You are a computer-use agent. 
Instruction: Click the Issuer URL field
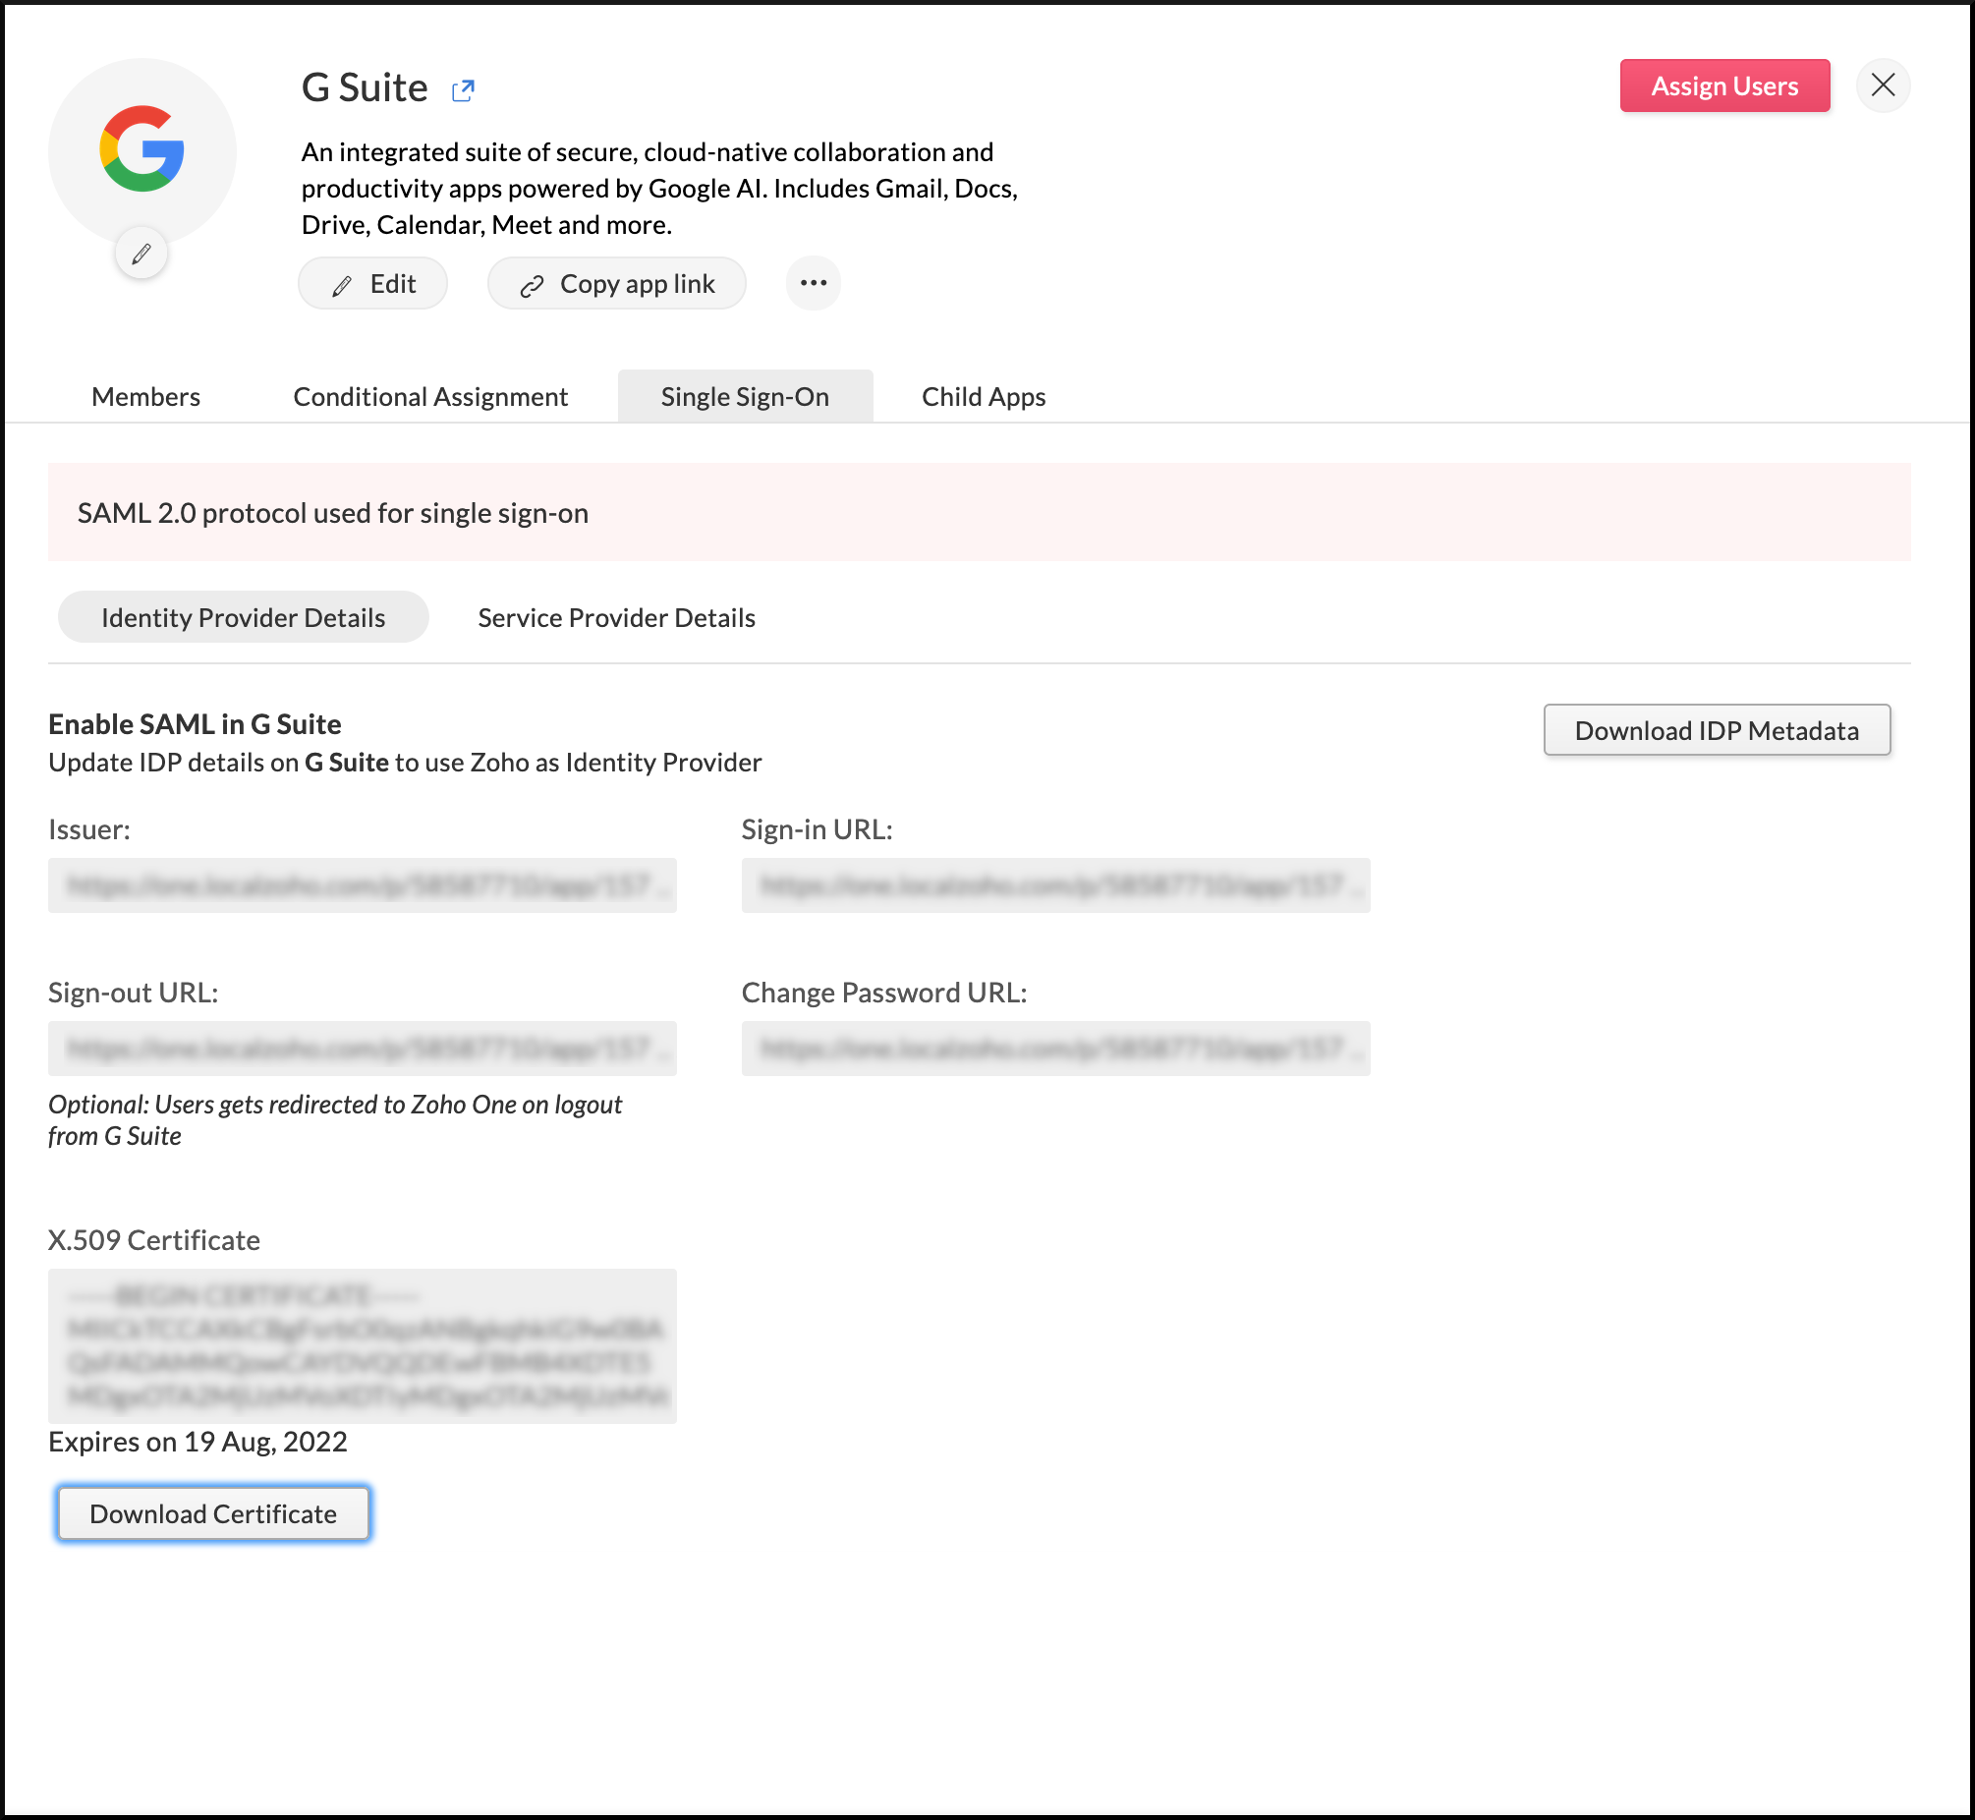(363, 885)
